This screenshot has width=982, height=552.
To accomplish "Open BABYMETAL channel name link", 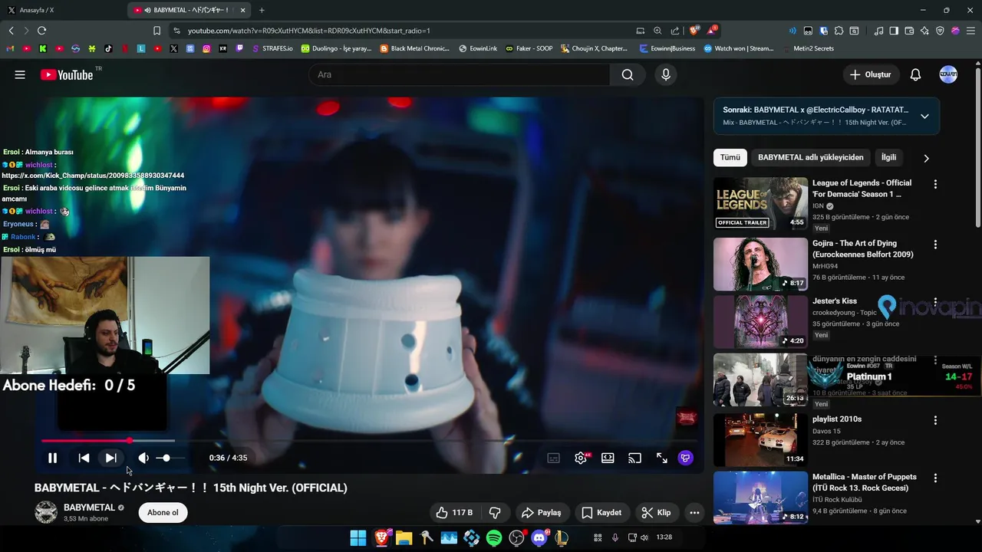I will point(89,508).
